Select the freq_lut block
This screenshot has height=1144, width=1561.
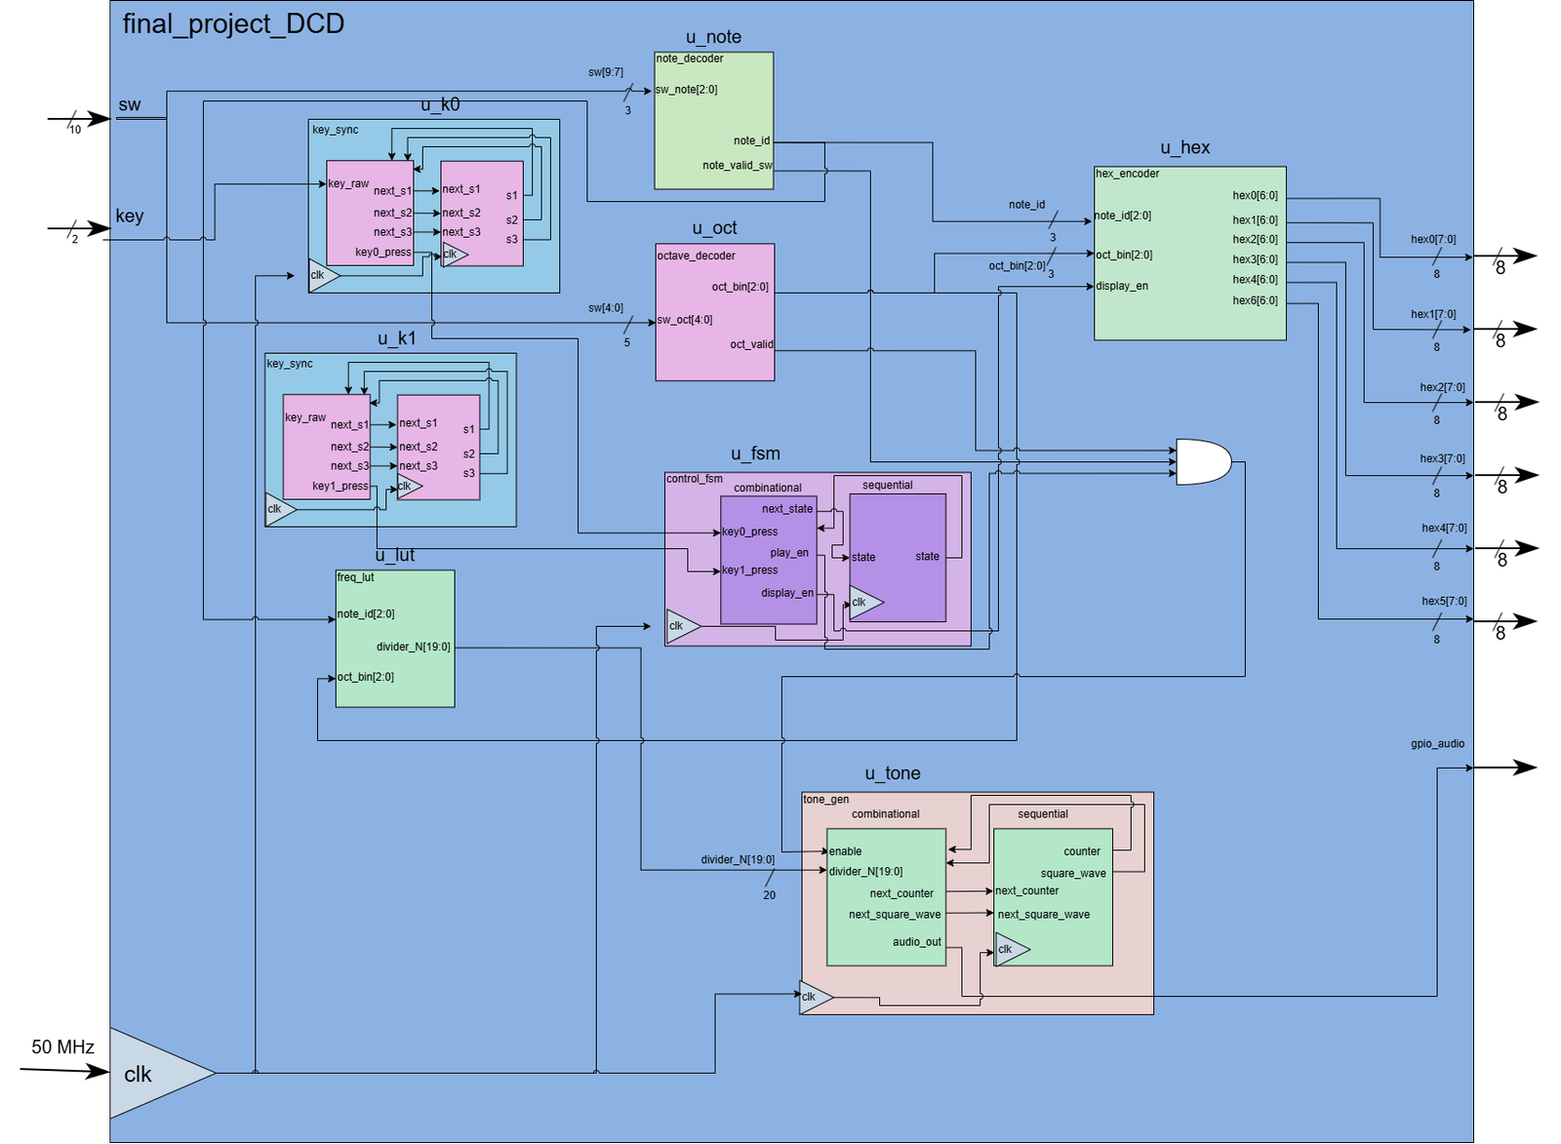click(395, 639)
